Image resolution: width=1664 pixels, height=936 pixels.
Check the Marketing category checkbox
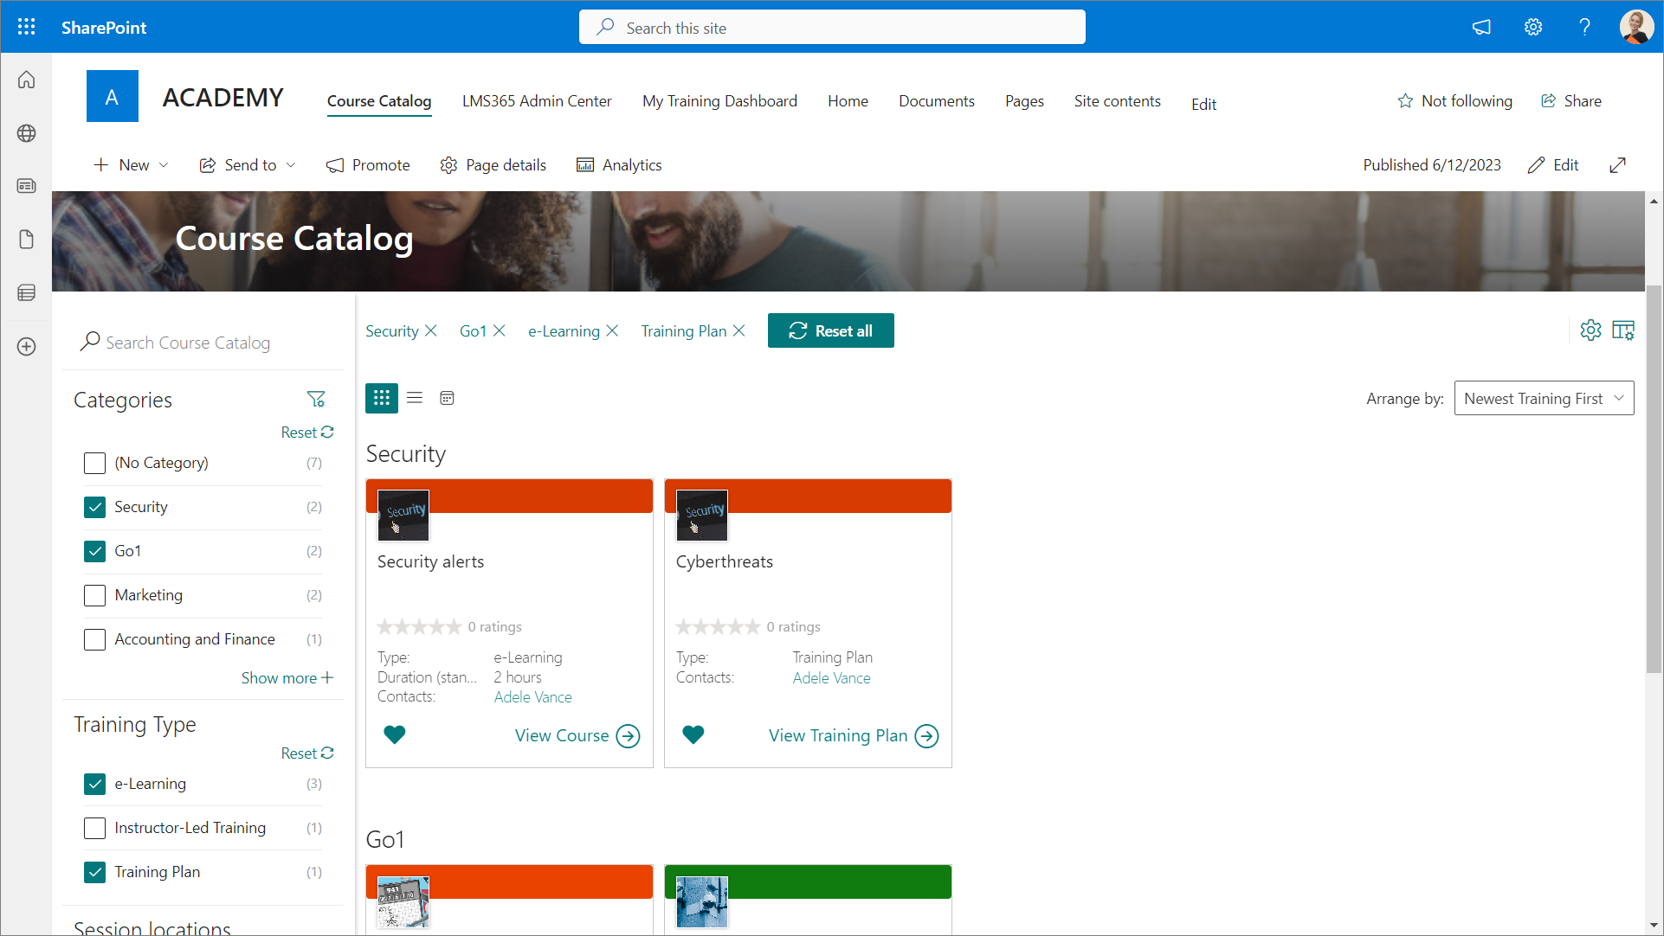coord(95,595)
